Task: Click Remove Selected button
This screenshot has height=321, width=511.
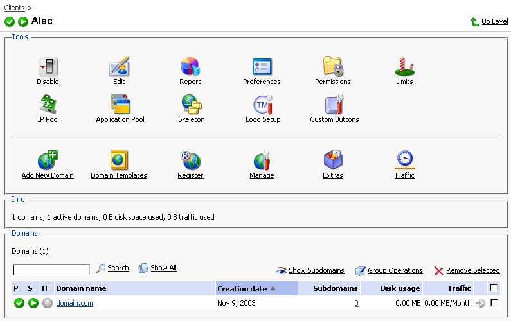Action: (472, 271)
